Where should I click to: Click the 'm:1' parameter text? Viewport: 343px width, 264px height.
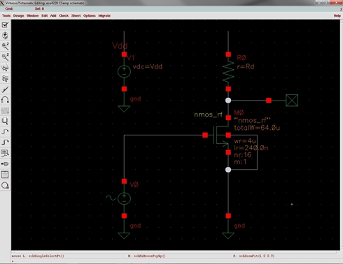click(x=240, y=161)
